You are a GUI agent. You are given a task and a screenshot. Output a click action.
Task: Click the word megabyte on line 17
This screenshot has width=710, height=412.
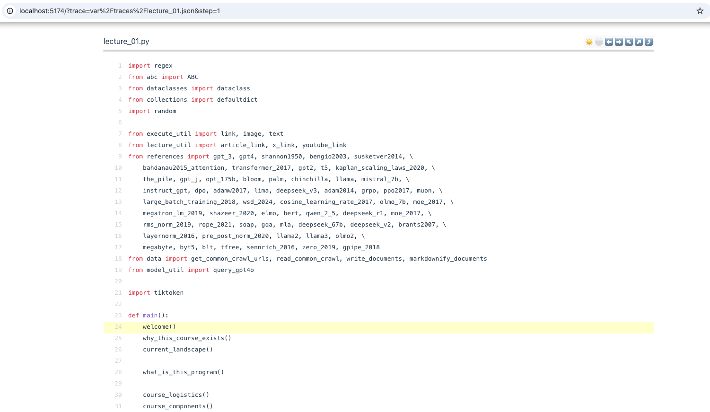158,247
